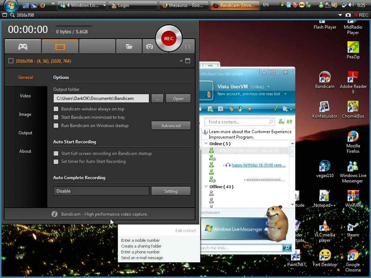
Task: Click the sort contacts arrows icon in Messenger
Action: (289, 122)
